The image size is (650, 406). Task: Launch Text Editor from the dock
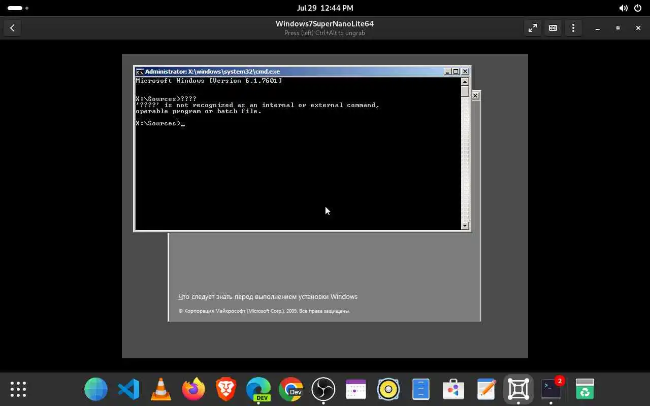tap(486, 389)
